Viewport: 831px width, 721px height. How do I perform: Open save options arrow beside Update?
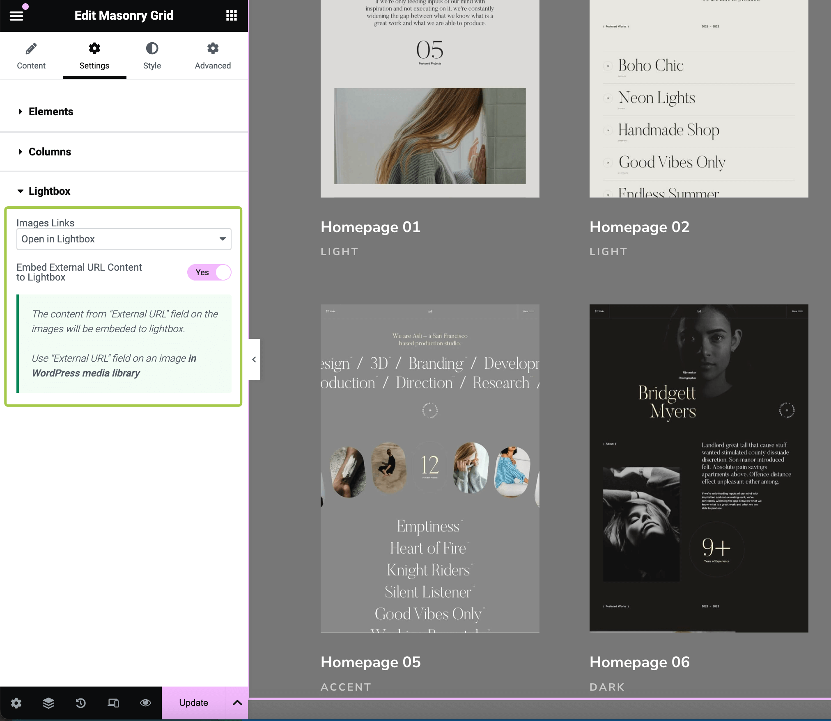coord(237,703)
